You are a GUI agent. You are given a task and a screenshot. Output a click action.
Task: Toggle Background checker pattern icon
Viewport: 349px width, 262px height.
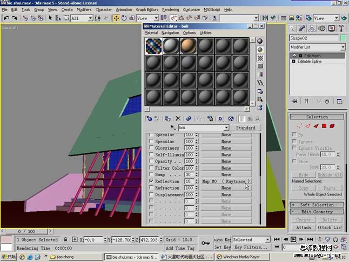pos(260,58)
